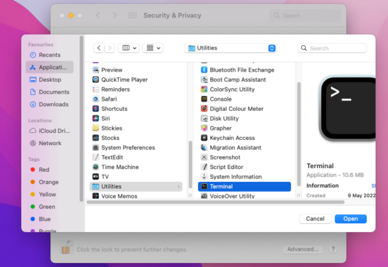388x267 pixels.
Task: Click the horizontal scrollbar of the browser
Action: 215,202
